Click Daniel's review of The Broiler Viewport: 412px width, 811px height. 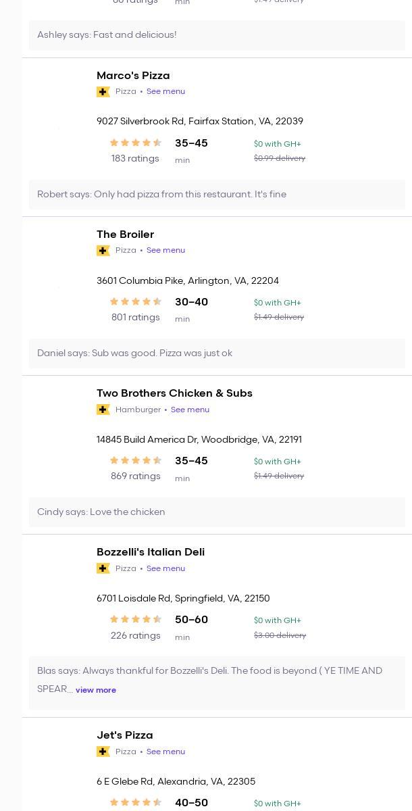[x=134, y=353]
